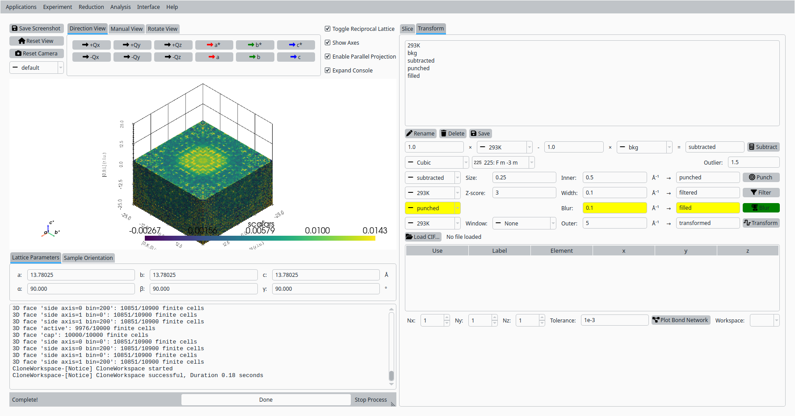The width and height of the screenshot is (795, 416).
Task: Click the green Blur button
Action: (761, 208)
